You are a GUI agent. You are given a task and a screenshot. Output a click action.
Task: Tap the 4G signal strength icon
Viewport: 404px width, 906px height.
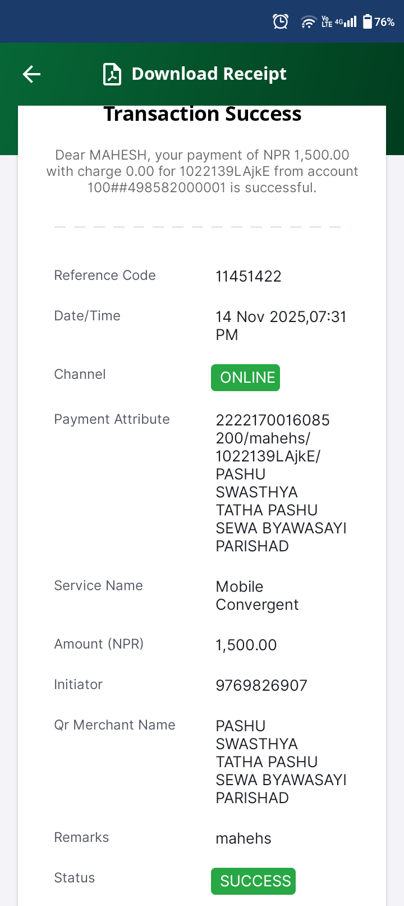(x=346, y=22)
